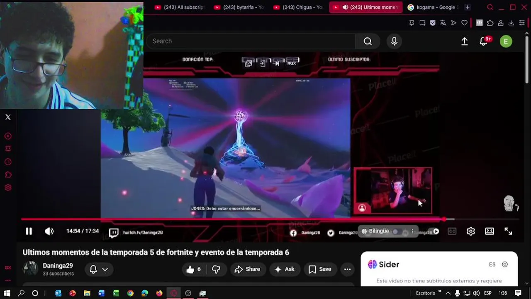Open Sider panel settings gear

click(x=505, y=264)
